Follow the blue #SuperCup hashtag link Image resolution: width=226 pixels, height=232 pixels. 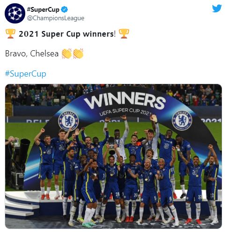(26, 74)
